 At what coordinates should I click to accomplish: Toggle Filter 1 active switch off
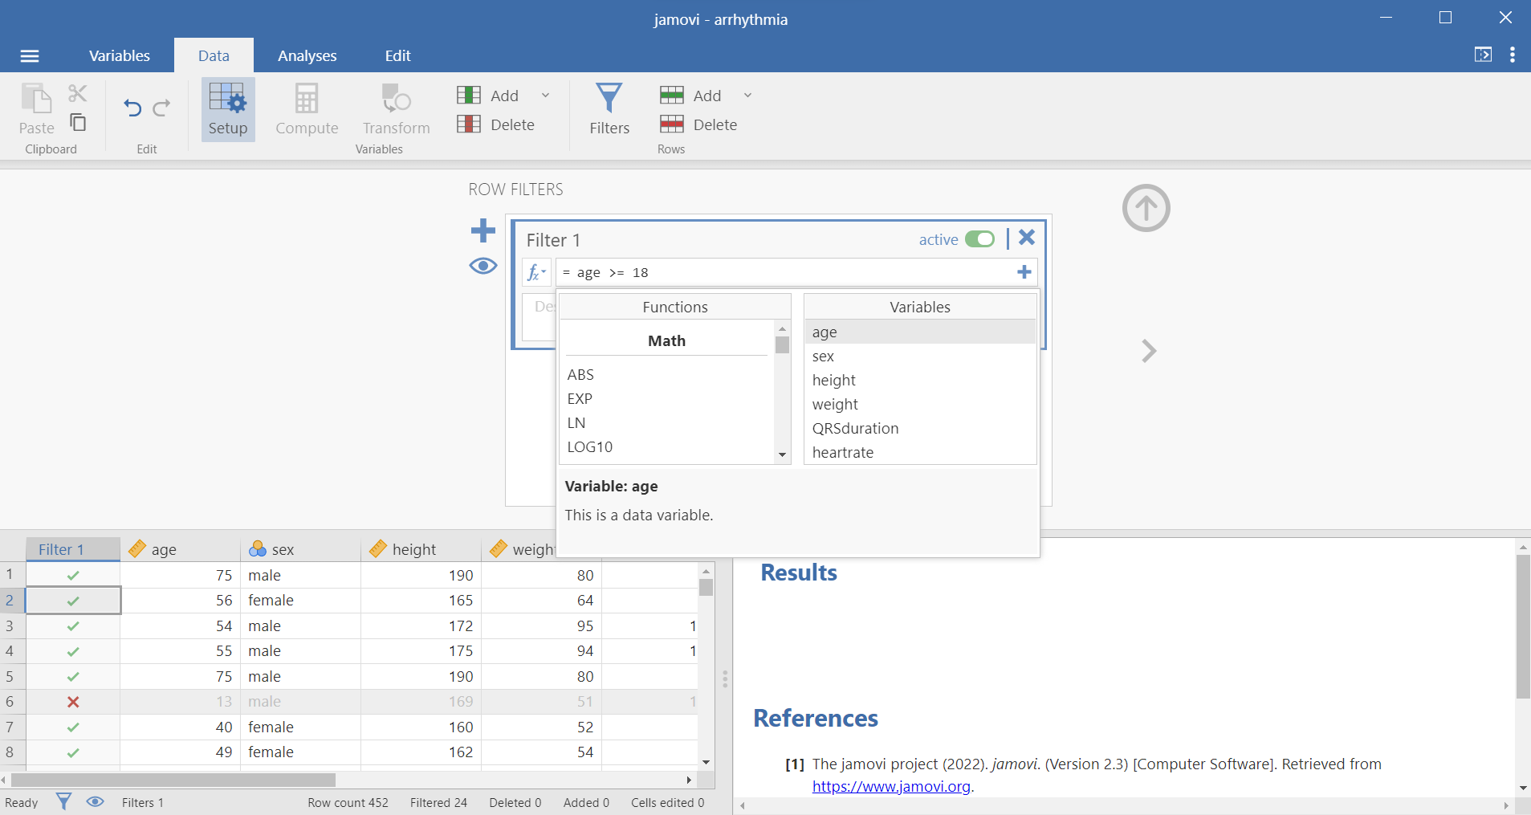coord(979,239)
